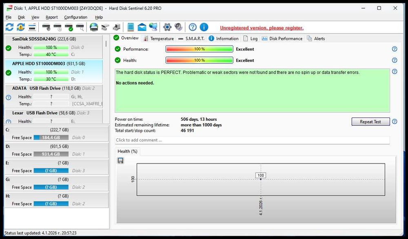Click help icon beside Health bar
The width and height of the screenshot is (408, 239).
395,60
